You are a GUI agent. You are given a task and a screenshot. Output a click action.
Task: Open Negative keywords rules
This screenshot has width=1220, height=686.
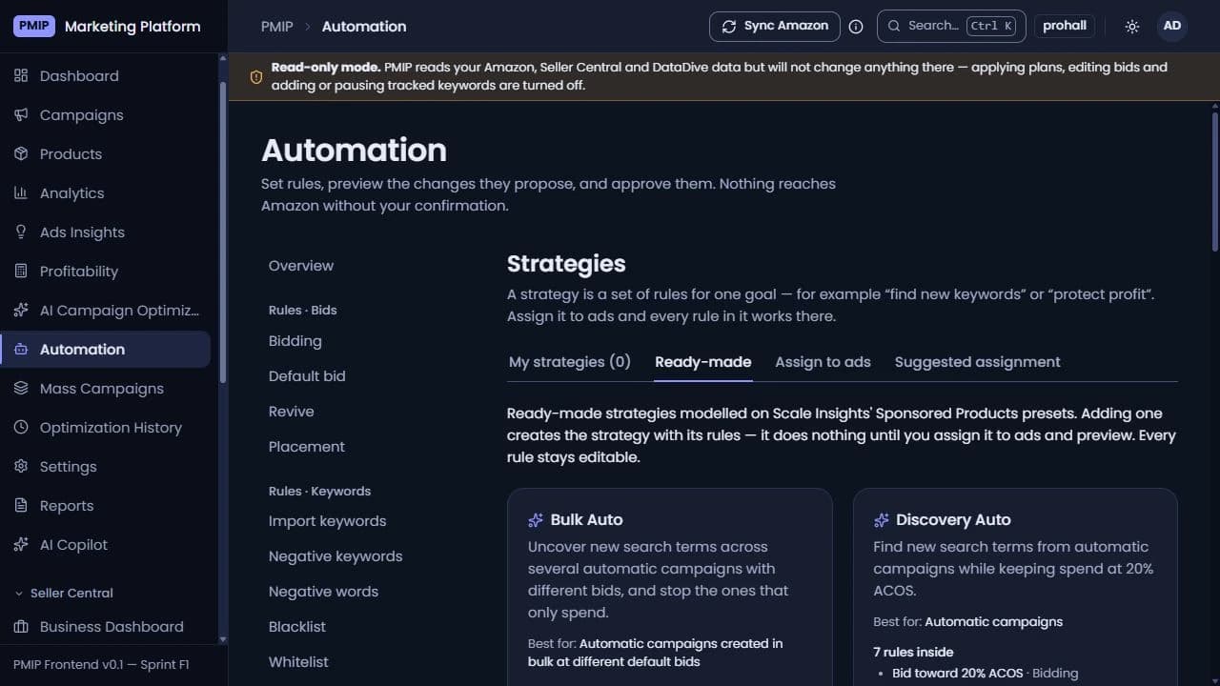pyautogui.click(x=335, y=556)
